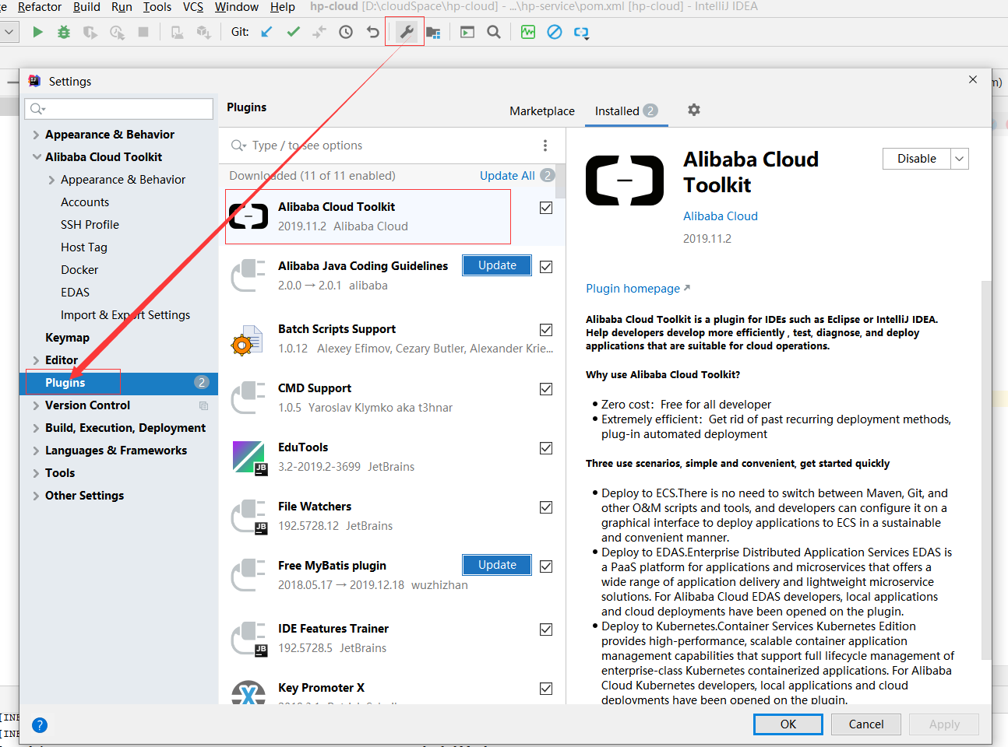1008x747 pixels.
Task: Click the Version Control per-project copy icon
Action: (x=204, y=405)
